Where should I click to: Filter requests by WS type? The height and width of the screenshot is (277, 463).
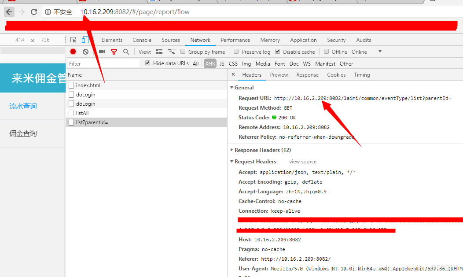[x=307, y=63]
